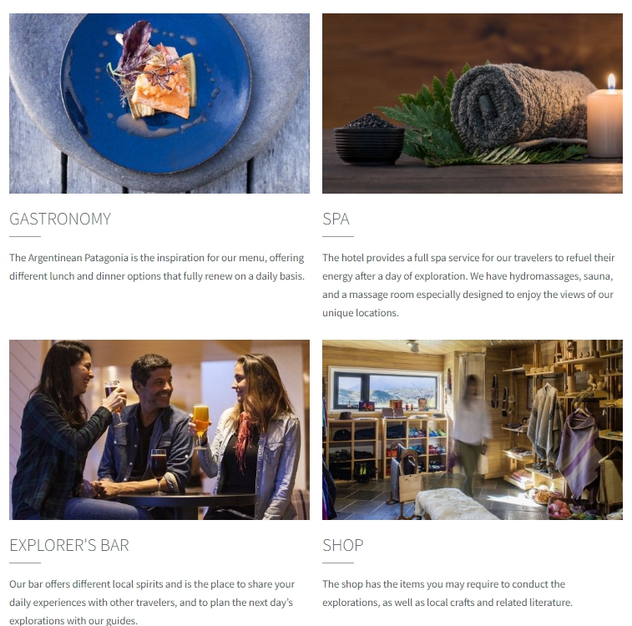Click the Spa description about hydromassages and sauna
Screen dimensions: 632x626
(x=468, y=285)
